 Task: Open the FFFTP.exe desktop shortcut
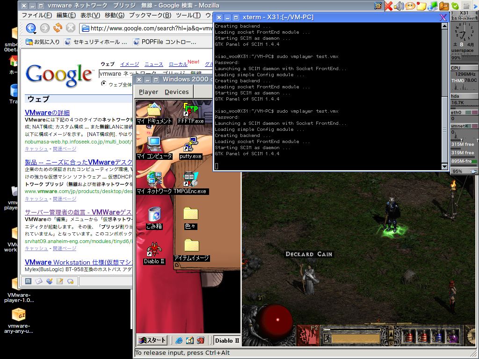[x=191, y=110]
